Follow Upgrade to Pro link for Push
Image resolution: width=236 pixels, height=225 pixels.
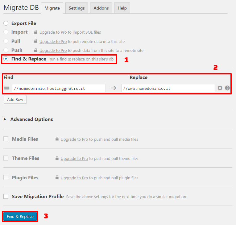point(53,50)
